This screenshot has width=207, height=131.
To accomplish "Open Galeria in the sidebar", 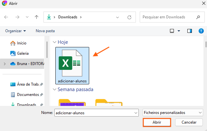I will point(23,53).
